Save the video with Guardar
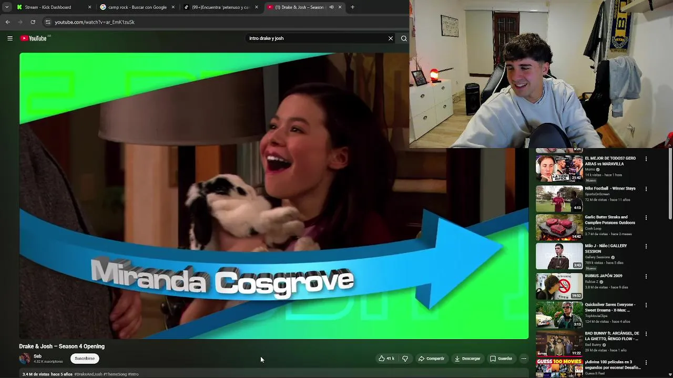Viewport: 673px width, 378px height. pos(501,359)
